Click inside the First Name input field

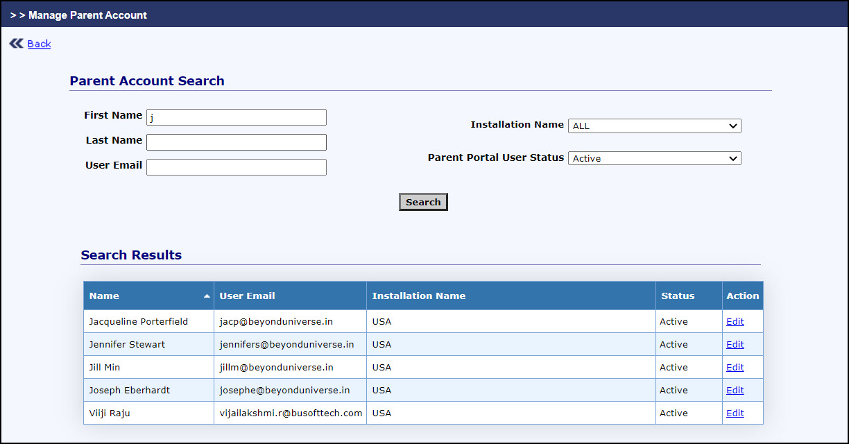236,117
